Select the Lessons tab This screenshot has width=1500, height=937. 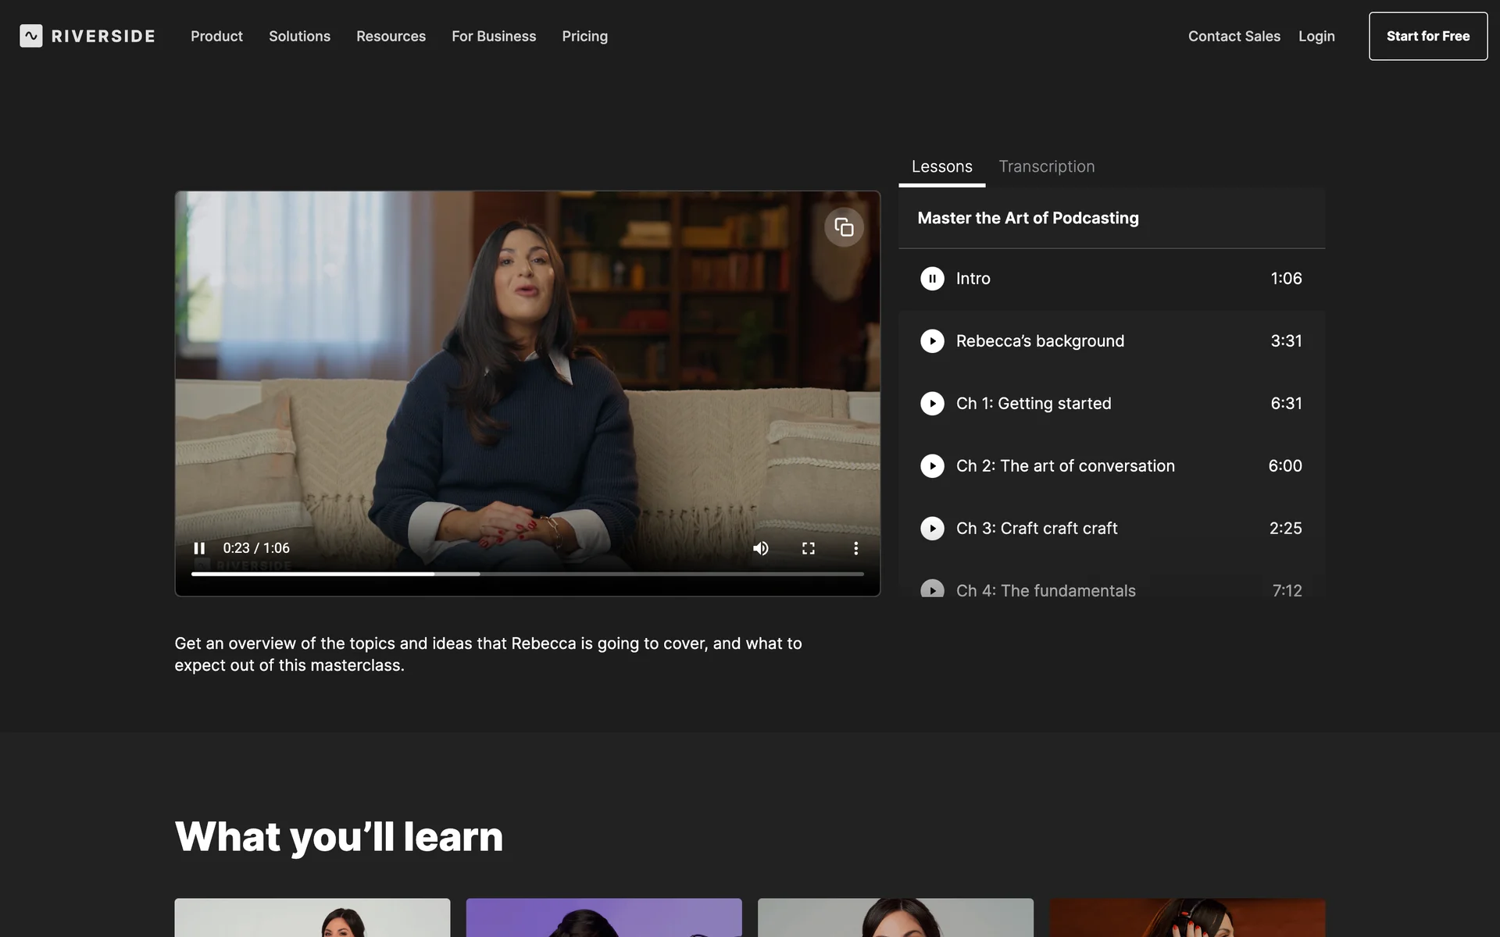pyautogui.click(x=941, y=166)
